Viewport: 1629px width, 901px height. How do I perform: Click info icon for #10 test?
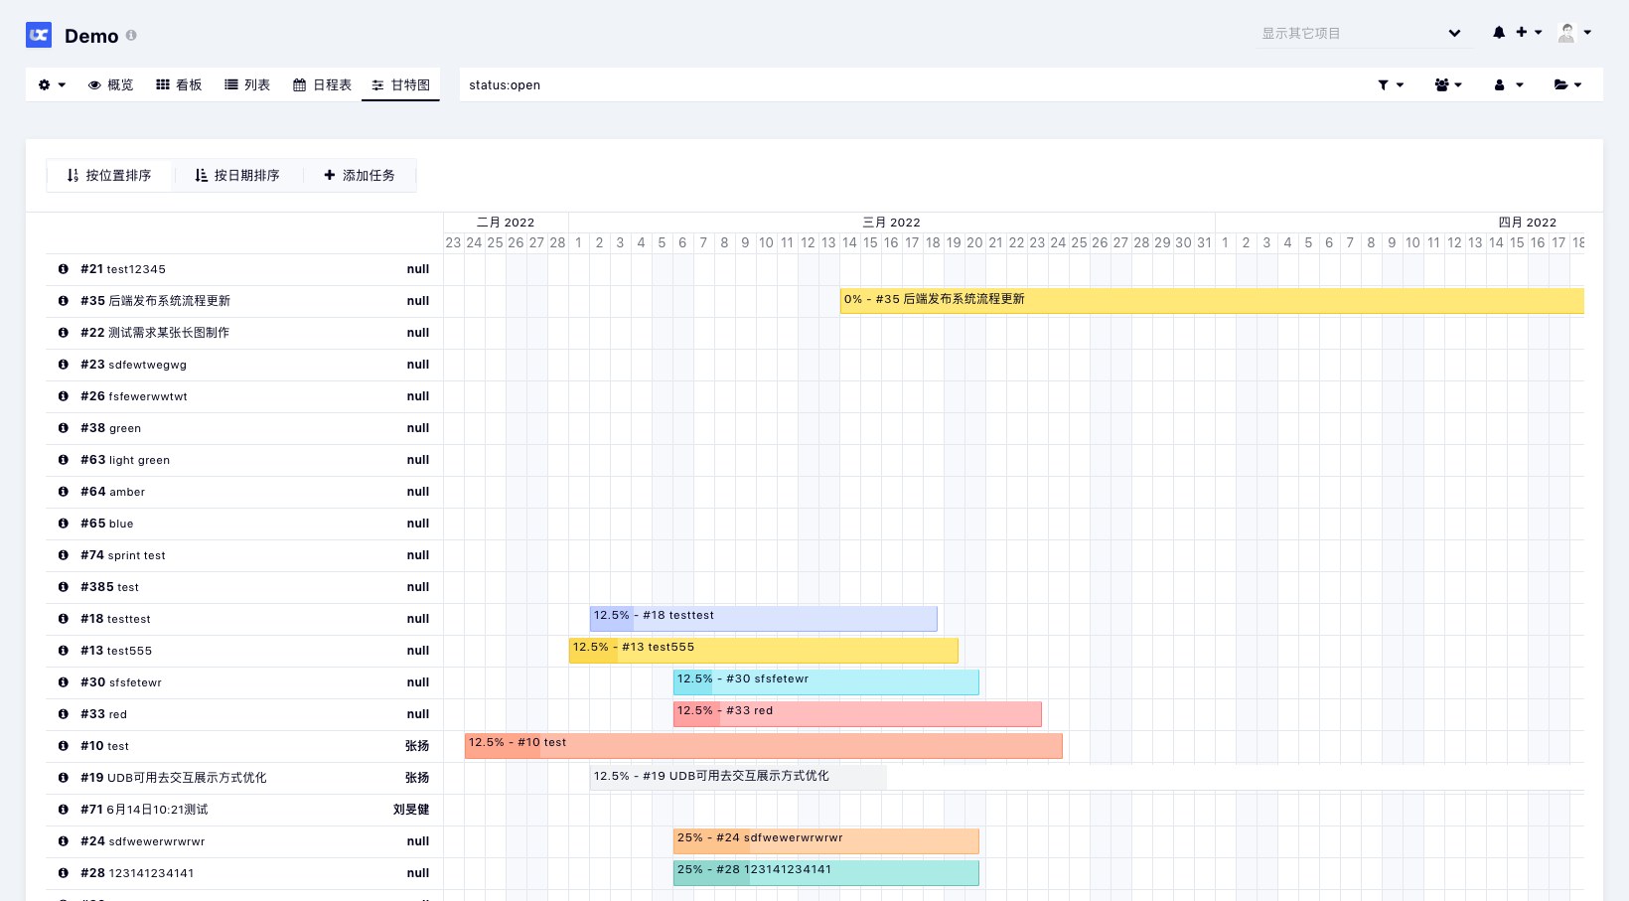tap(63, 746)
